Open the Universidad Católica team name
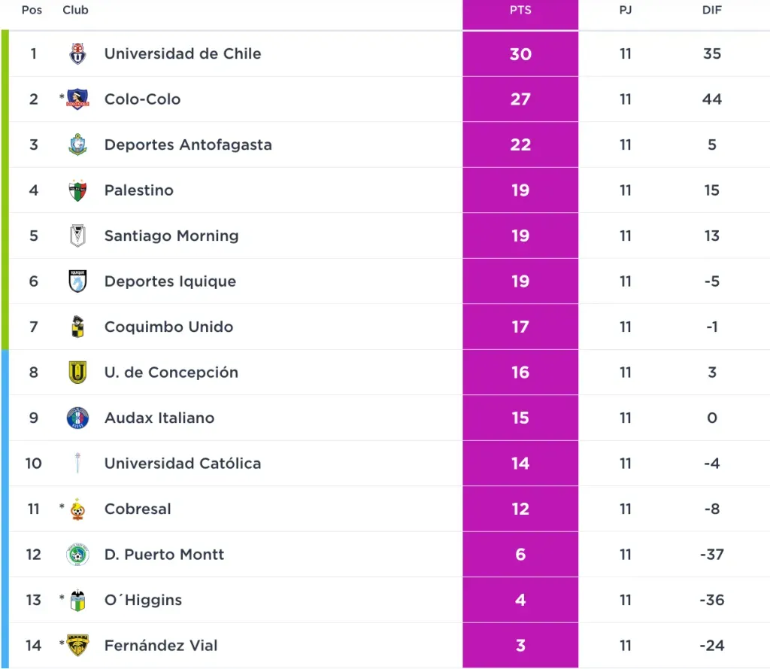 [183, 464]
